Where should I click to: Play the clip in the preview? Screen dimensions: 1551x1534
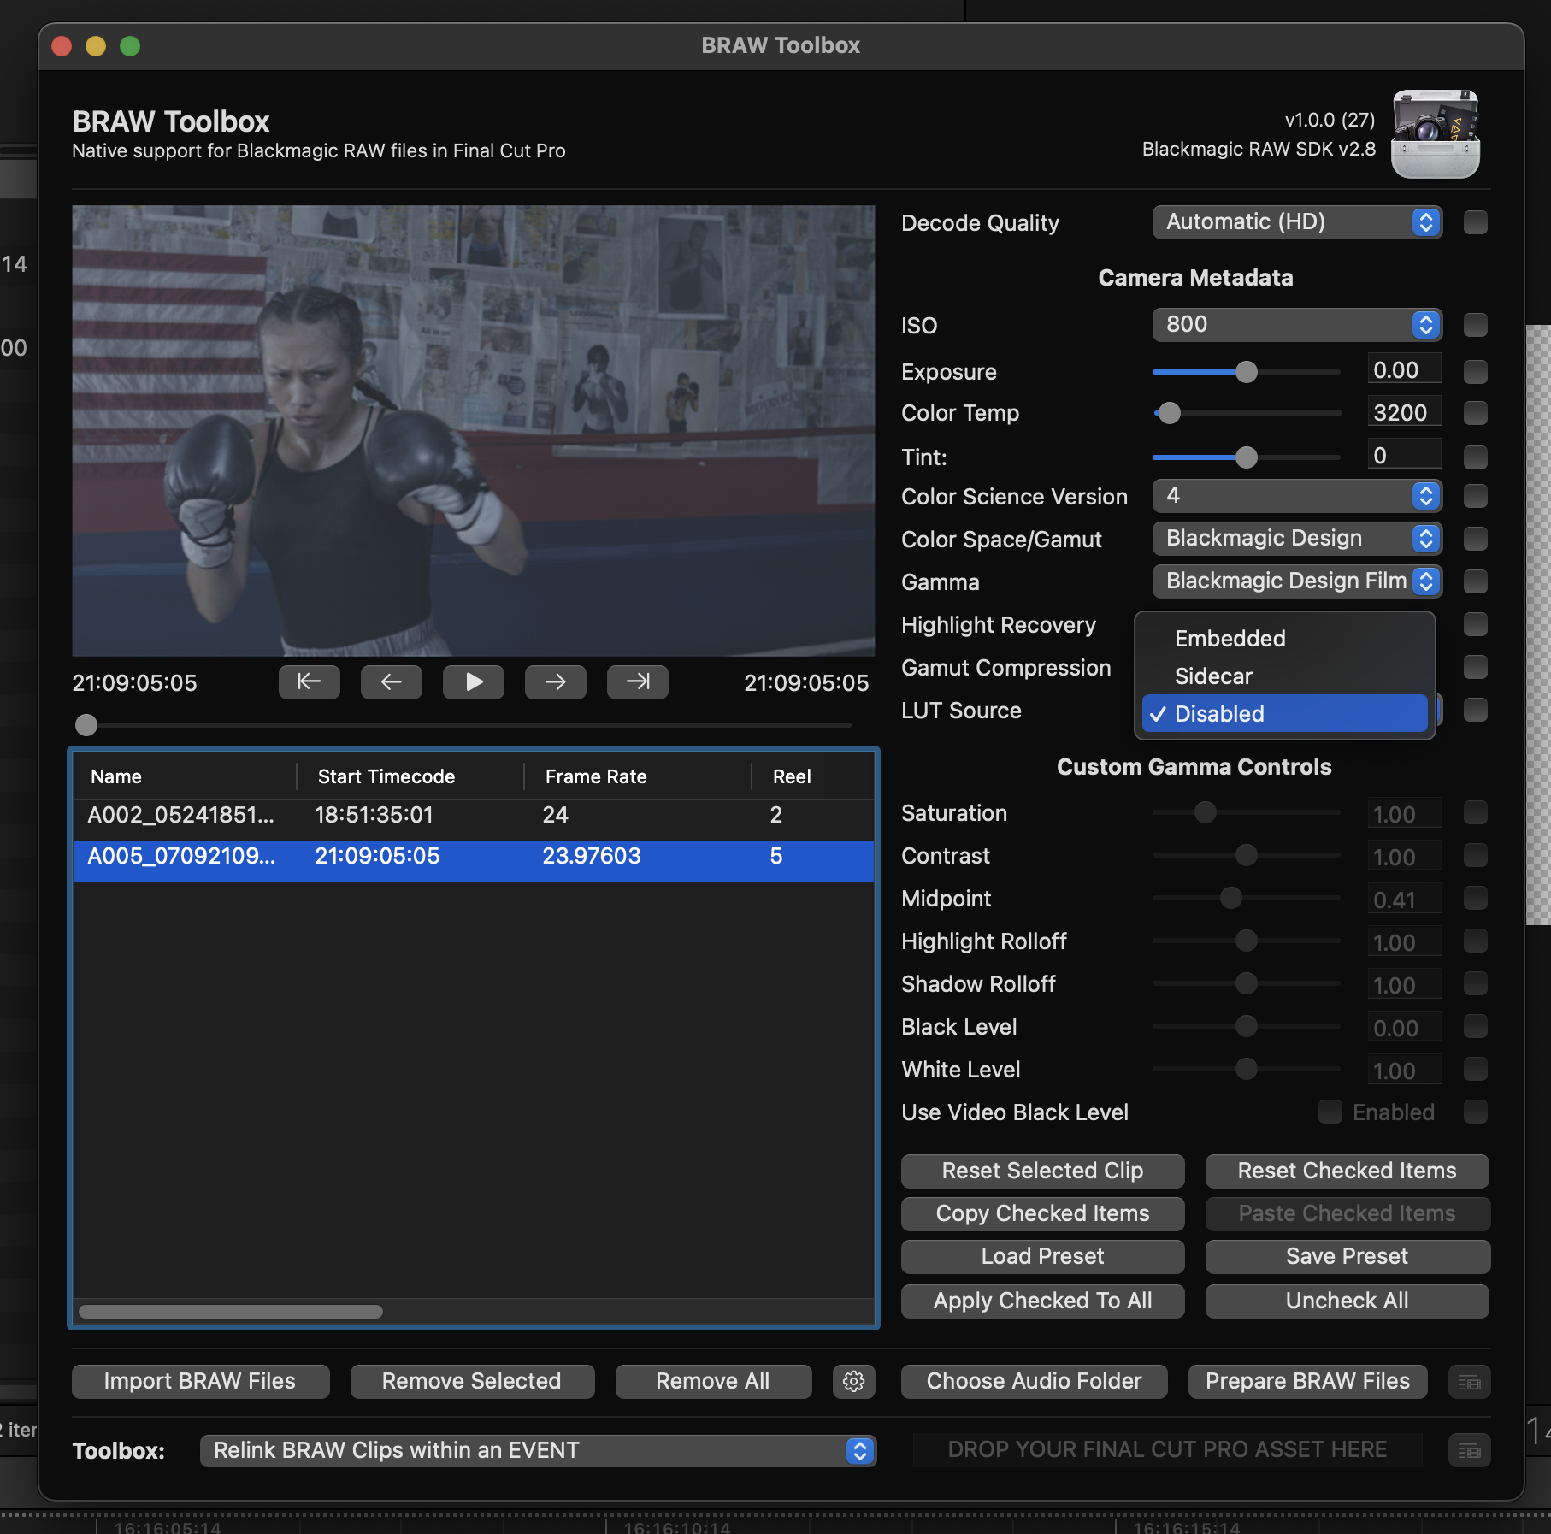click(x=473, y=681)
